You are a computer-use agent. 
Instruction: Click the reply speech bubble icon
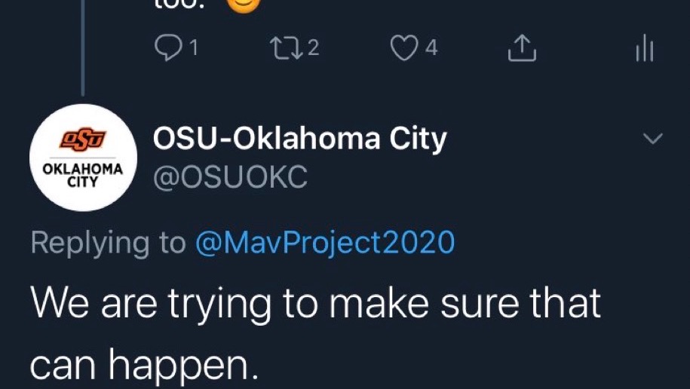[166, 48]
